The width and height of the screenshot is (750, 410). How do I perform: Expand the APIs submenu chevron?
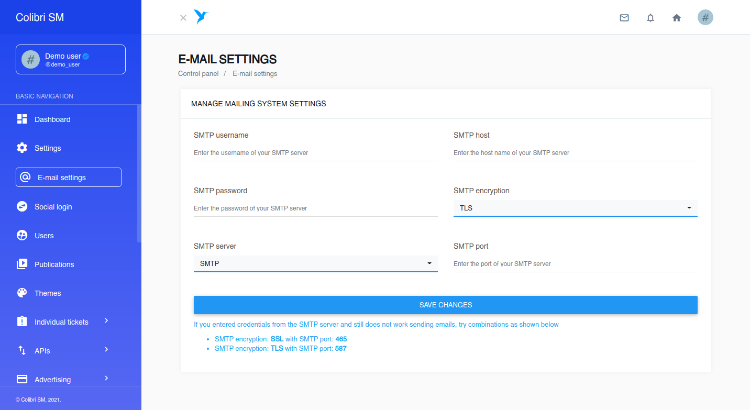tap(106, 349)
